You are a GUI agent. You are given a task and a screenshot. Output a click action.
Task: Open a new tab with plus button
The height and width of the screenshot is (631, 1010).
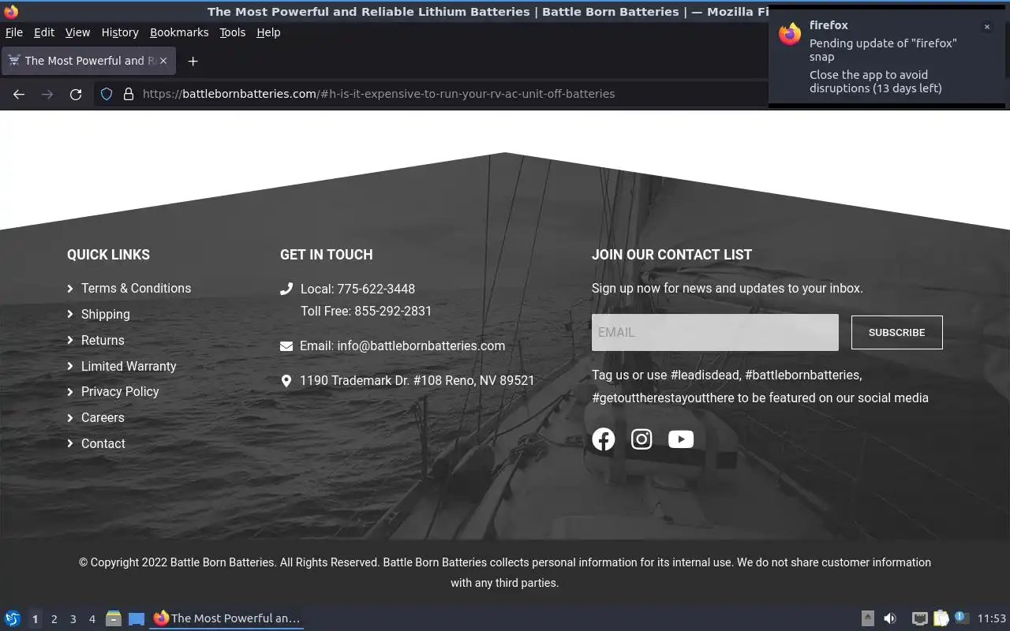[193, 61]
